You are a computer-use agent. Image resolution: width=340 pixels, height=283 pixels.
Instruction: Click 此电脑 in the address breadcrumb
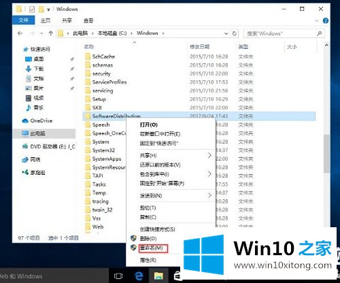click(x=80, y=33)
